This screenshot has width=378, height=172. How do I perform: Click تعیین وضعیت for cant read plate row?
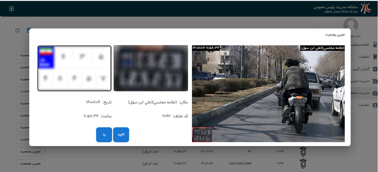(30, 163)
